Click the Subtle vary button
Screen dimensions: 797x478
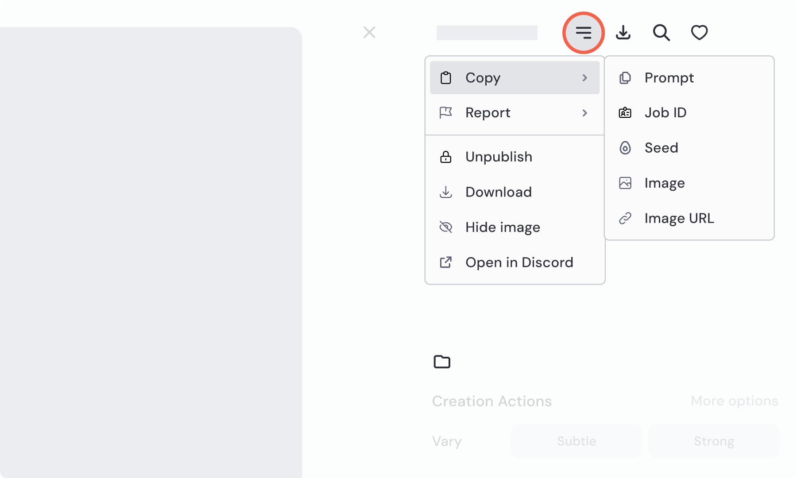tap(576, 441)
